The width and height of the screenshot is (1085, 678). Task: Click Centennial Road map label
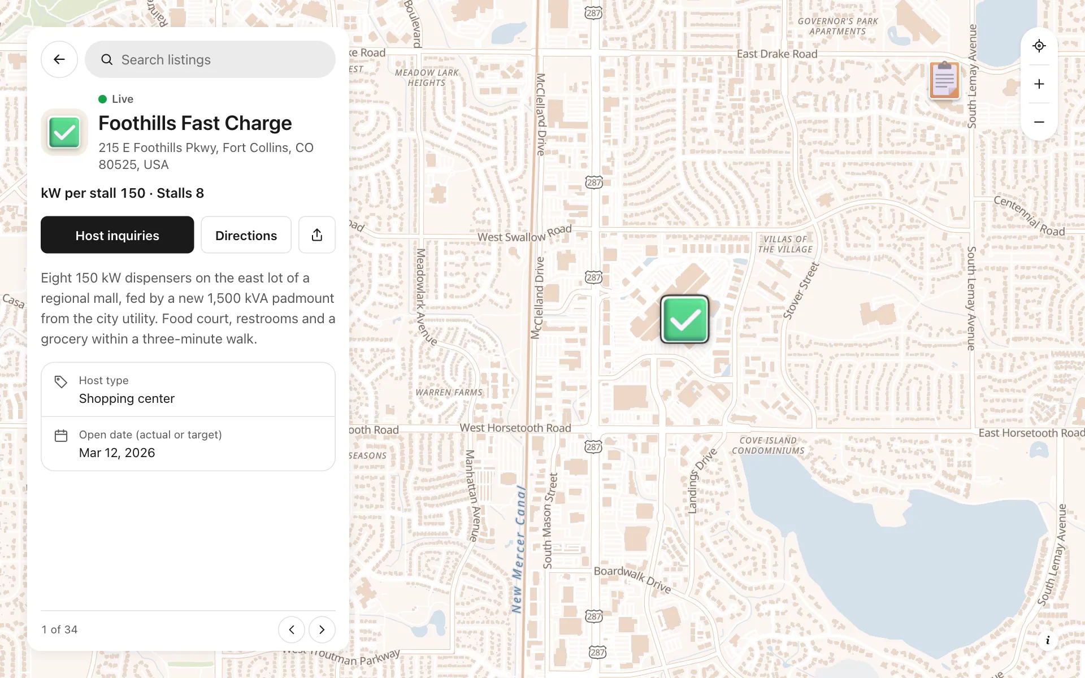[x=1029, y=216]
